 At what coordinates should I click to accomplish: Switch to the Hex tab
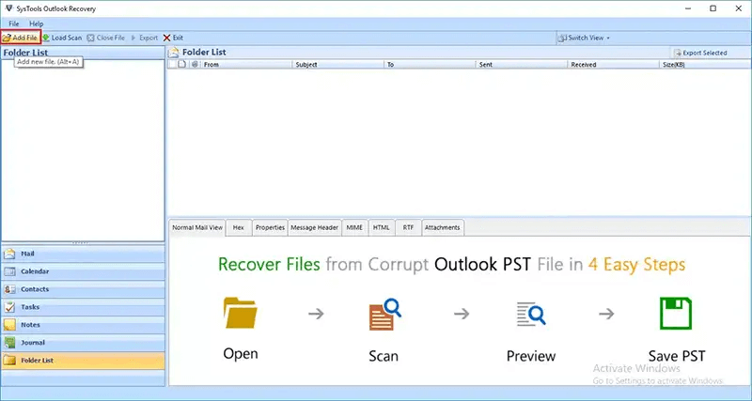pyautogui.click(x=239, y=227)
